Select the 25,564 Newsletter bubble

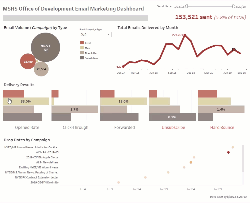41,69
